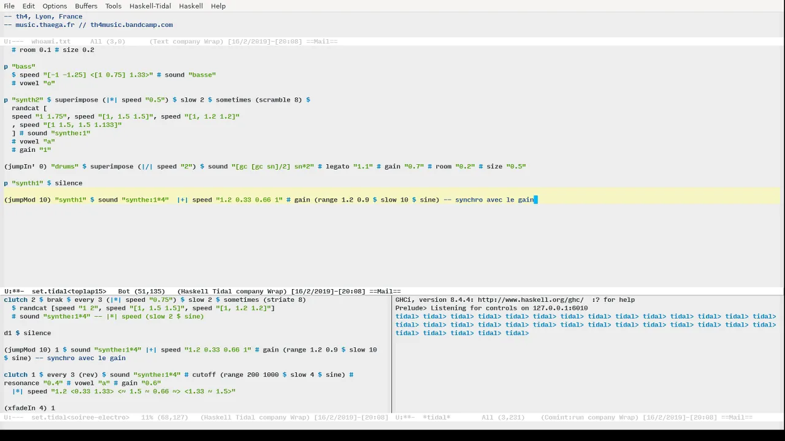Click the (jumpIn' 0) "drums" line

coord(265,167)
